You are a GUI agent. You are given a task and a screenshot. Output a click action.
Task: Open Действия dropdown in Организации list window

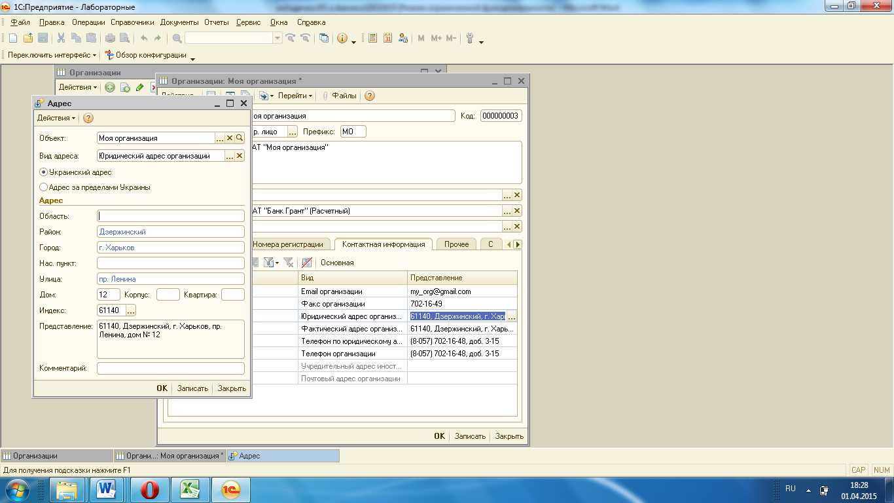click(77, 87)
